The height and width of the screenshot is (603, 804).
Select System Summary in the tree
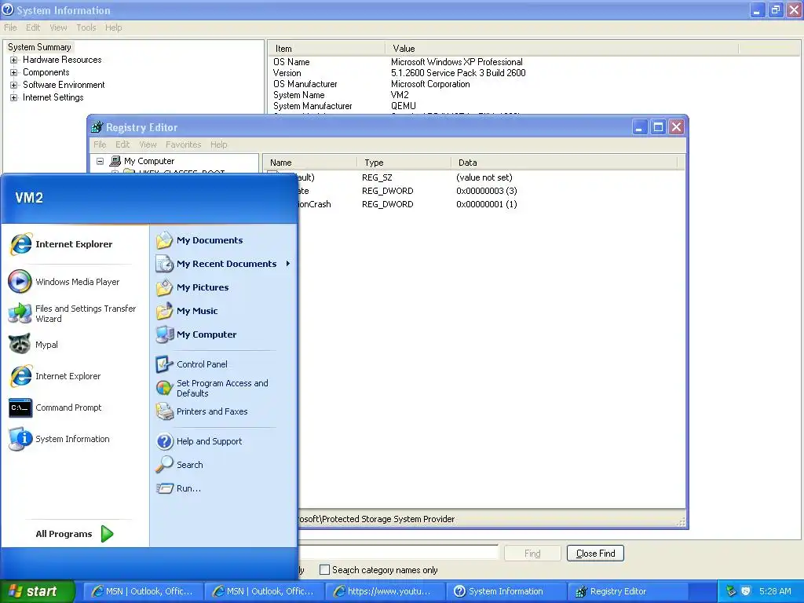(x=39, y=47)
